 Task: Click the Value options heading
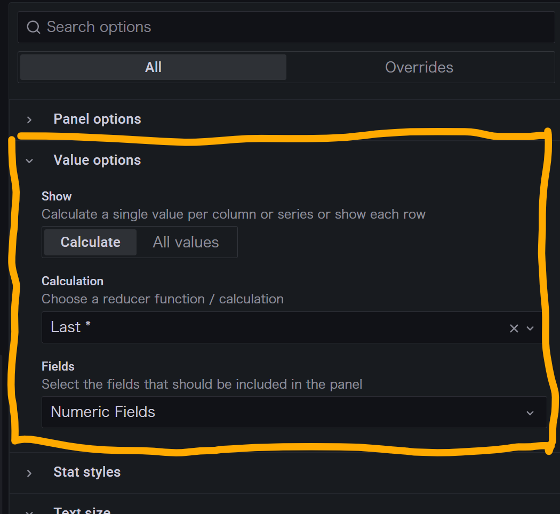(x=97, y=160)
